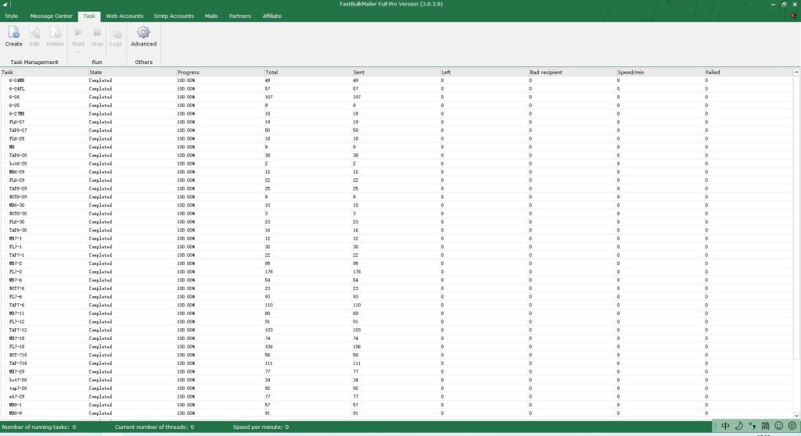The image size is (801, 436).
Task: Click the Edit task icon
Action: tap(34, 35)
